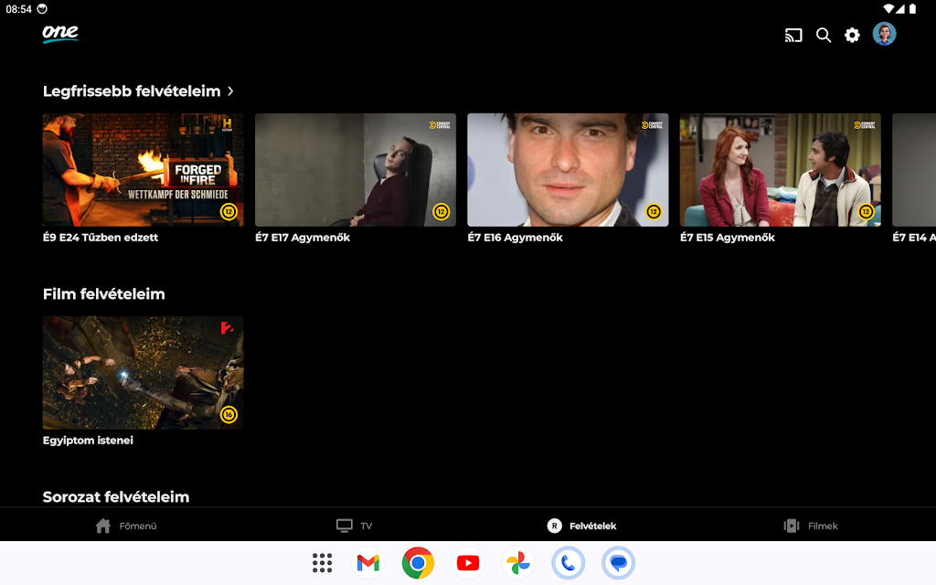This screenshot has height=585, width=936.
Task: Open search with magnifier icon
Action: pos(824,36)
